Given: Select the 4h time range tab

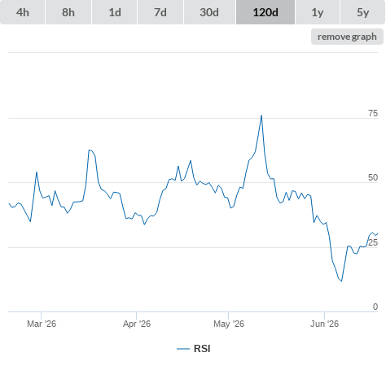Looking at the screenshot, I should (23, 12).
